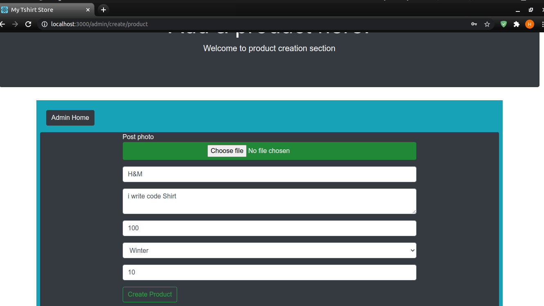The image size is (544, 306).
Task: Click the 'Post photo' label
Action: click(x=138, y=137)
